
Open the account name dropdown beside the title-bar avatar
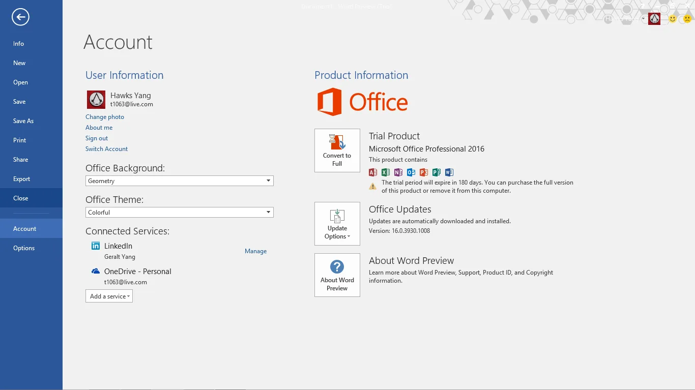point(644,19)
